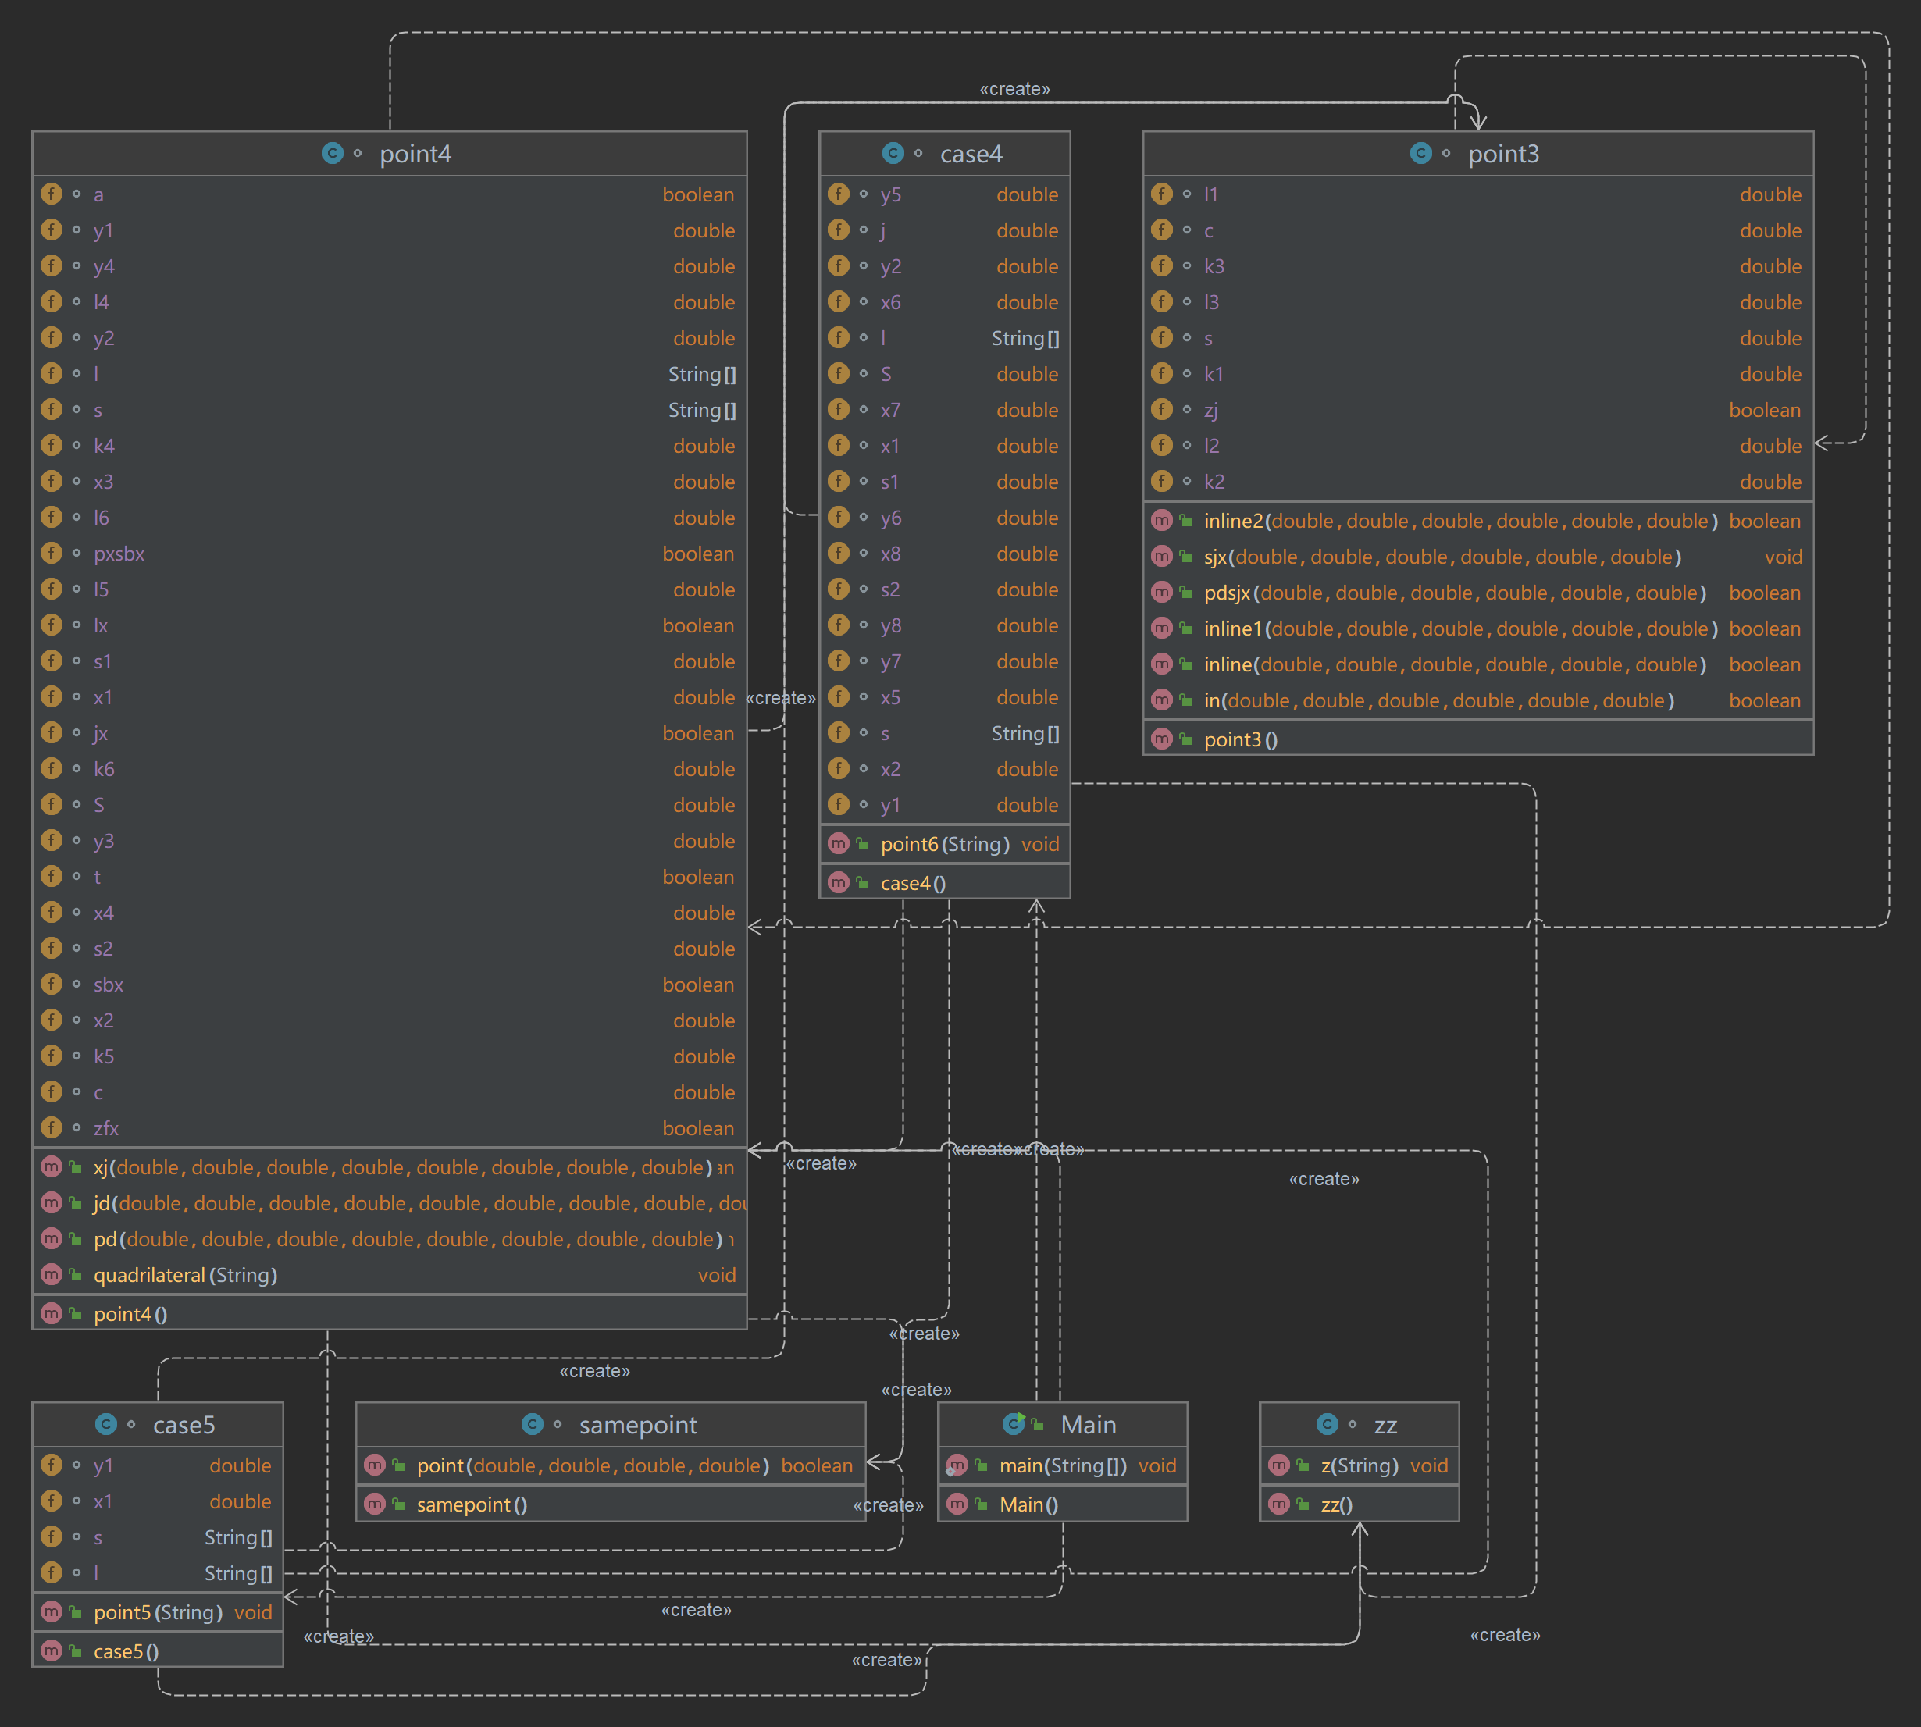Select field l2 in point3
This screenshot has height=1727, width=1921.
pos(1477,446)
